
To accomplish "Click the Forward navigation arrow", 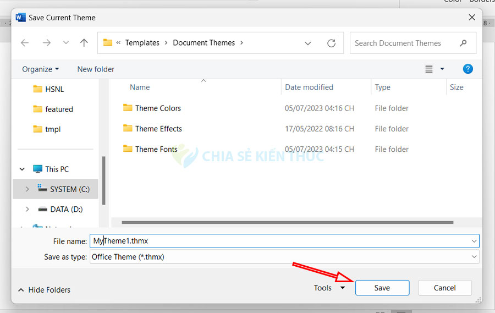I will (46, 43).
